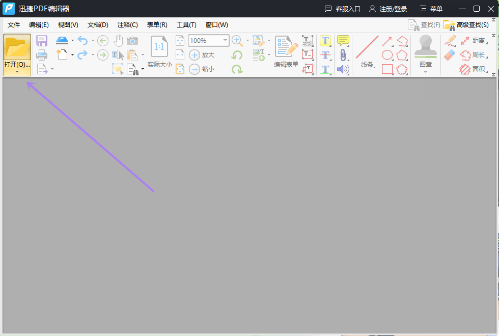Viewport: 499px width, 336px height.
Task: Select the text selection tool
Action: point(118,55)
